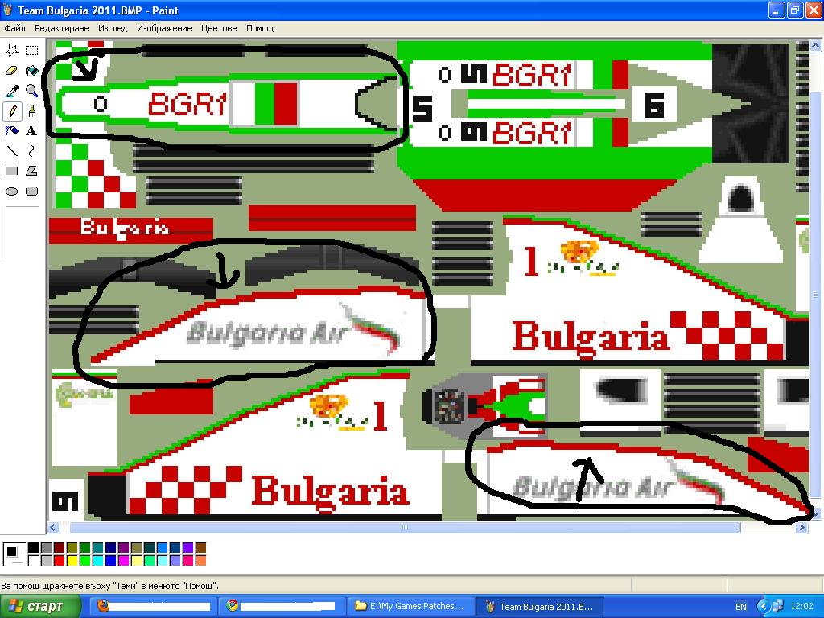This screenshot has width=824, height=618.
Task: Choose the yellow palette color
Action: tap(72, 560)
